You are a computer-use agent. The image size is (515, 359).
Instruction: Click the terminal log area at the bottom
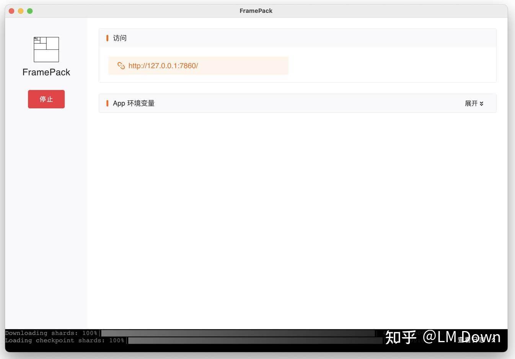191,337
